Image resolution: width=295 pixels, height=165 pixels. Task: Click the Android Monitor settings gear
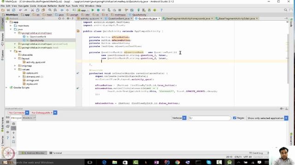(x=282, y=109)
